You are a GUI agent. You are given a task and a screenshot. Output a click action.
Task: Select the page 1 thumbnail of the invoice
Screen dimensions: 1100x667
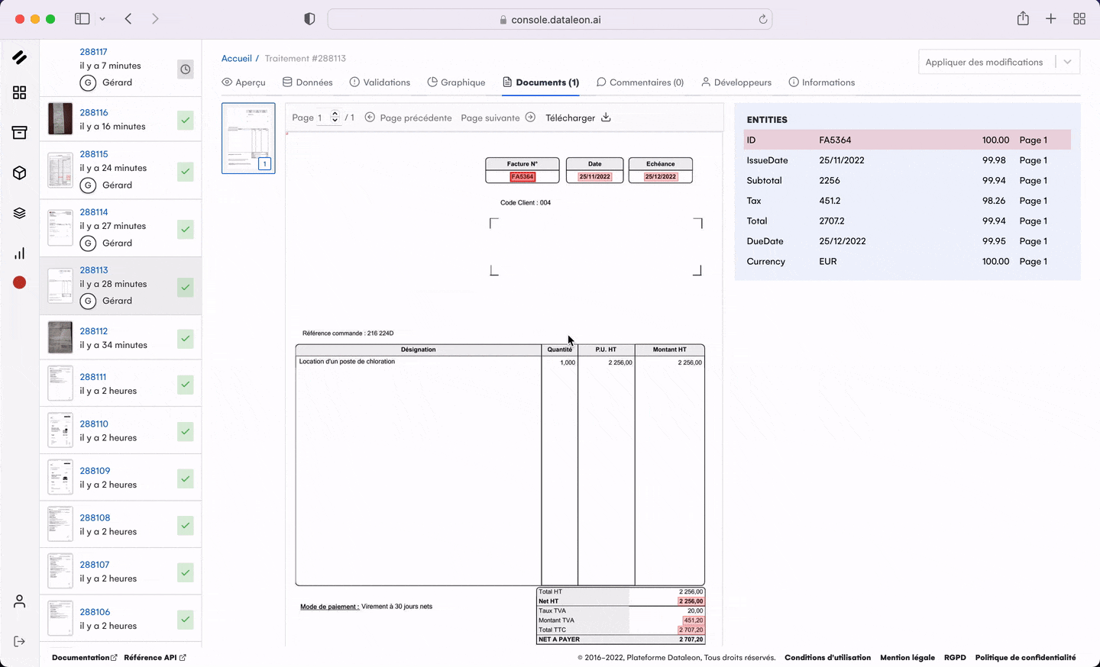(x=248, y=138)
